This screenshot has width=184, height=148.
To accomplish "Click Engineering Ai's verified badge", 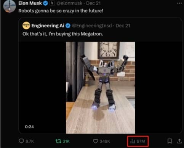I will pyautogui.click(x=68, y=26).
